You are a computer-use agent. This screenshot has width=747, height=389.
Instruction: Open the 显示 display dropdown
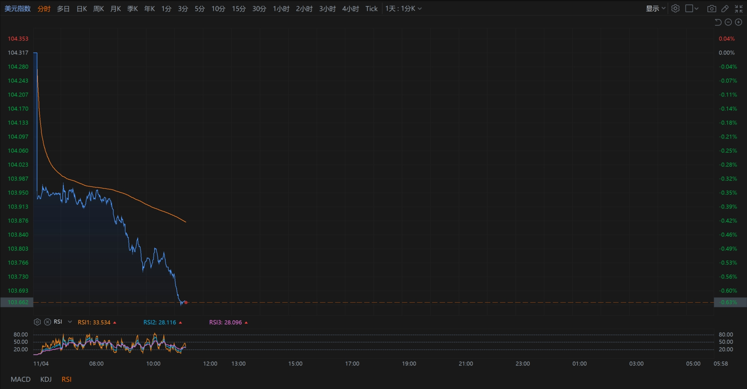pyautogui.click(x=655, y=8)
